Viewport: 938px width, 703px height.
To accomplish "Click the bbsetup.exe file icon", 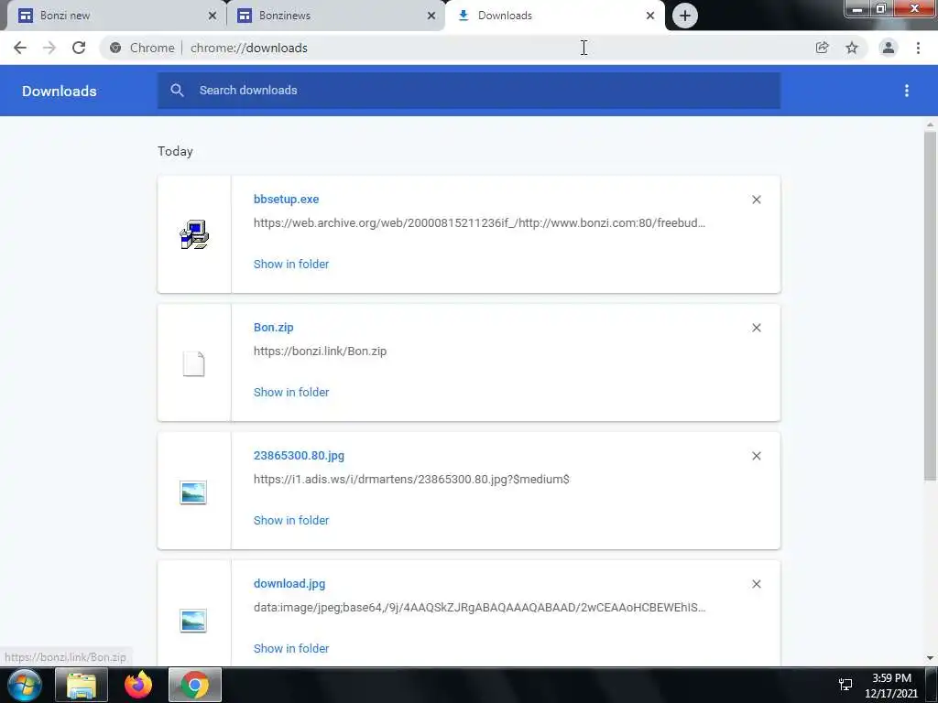I will point(194,234).
